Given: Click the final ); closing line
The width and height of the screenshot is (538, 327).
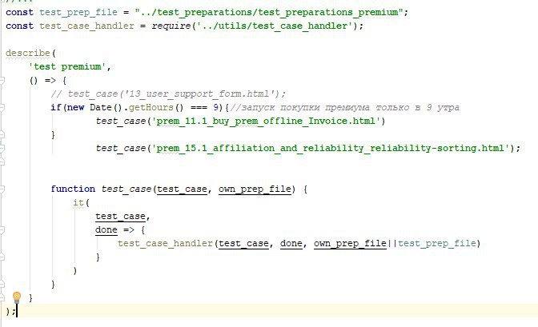Looking at the screenshot, I should (x=10, y=311).
